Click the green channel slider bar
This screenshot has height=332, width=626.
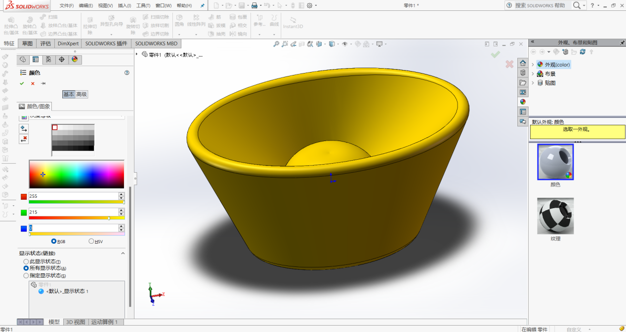77,218
